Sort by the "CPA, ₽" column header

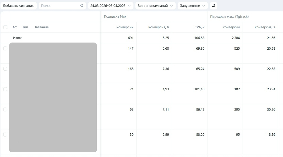(x=200, y=27)
